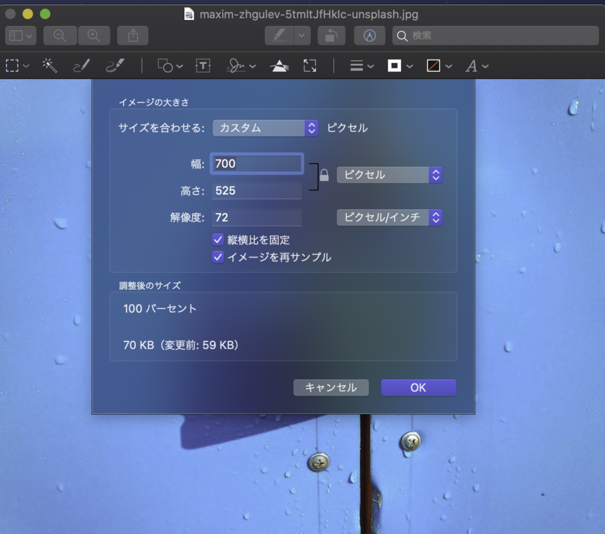Open the カスタム size preset dropdown
605x534 pixels.
pyautogui.click(x=265, y=128)
